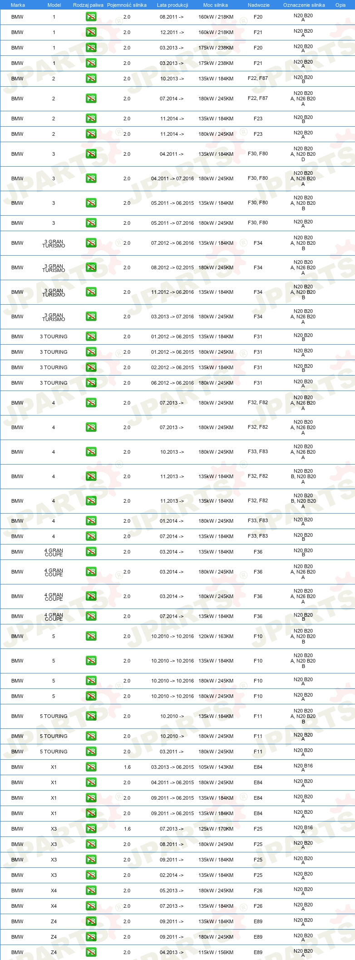355x960 pixels.
Task: Select fuel icon for 175kW / 238KM F20 row
Action: 91,48
